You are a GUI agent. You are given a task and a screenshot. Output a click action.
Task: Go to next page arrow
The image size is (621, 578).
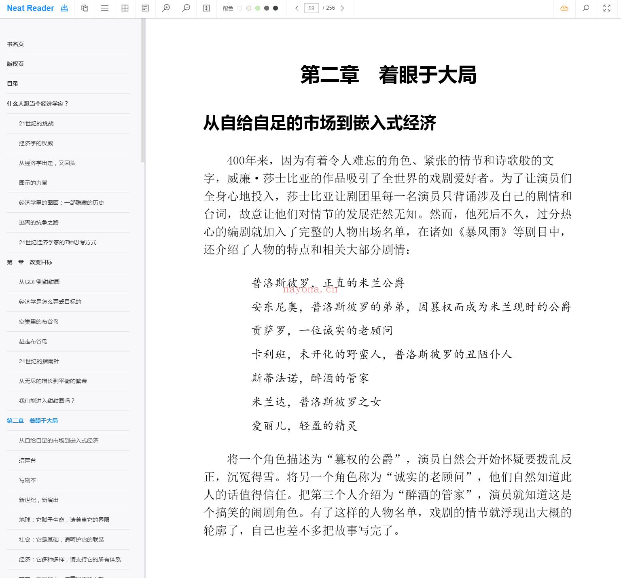[x=342, y=8]
